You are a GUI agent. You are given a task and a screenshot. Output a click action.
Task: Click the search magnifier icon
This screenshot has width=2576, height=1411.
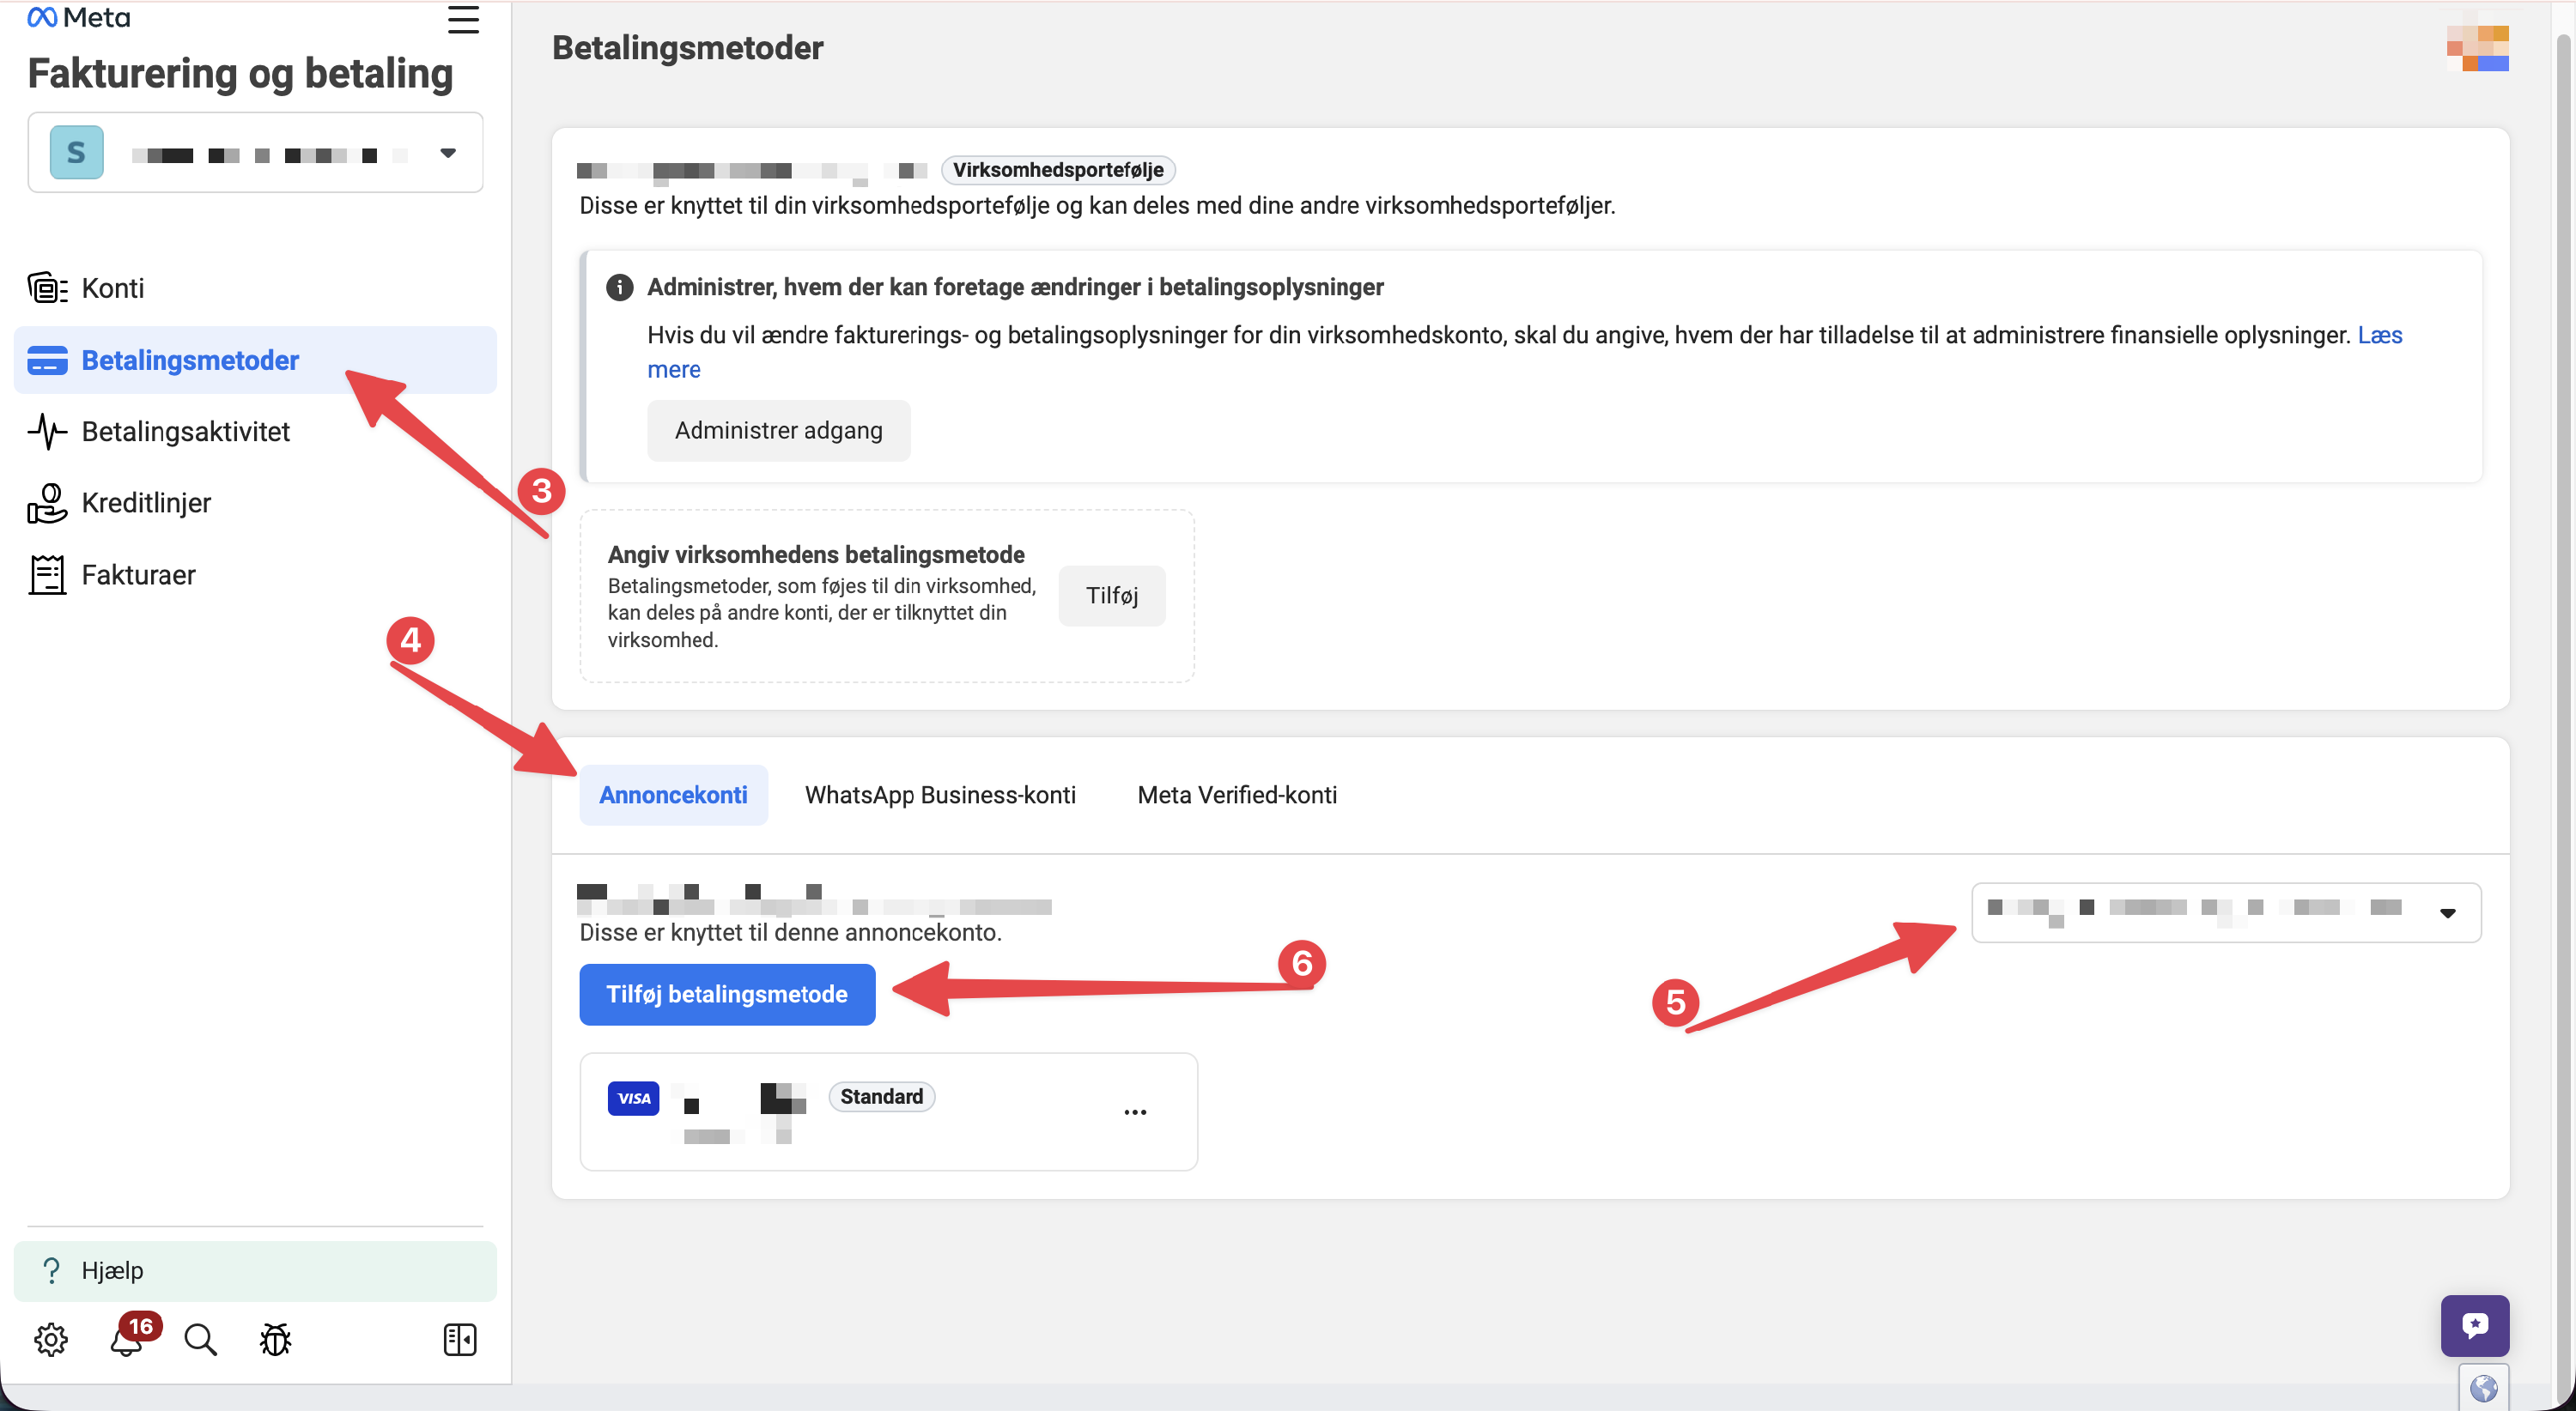[x=200, y=1340]
